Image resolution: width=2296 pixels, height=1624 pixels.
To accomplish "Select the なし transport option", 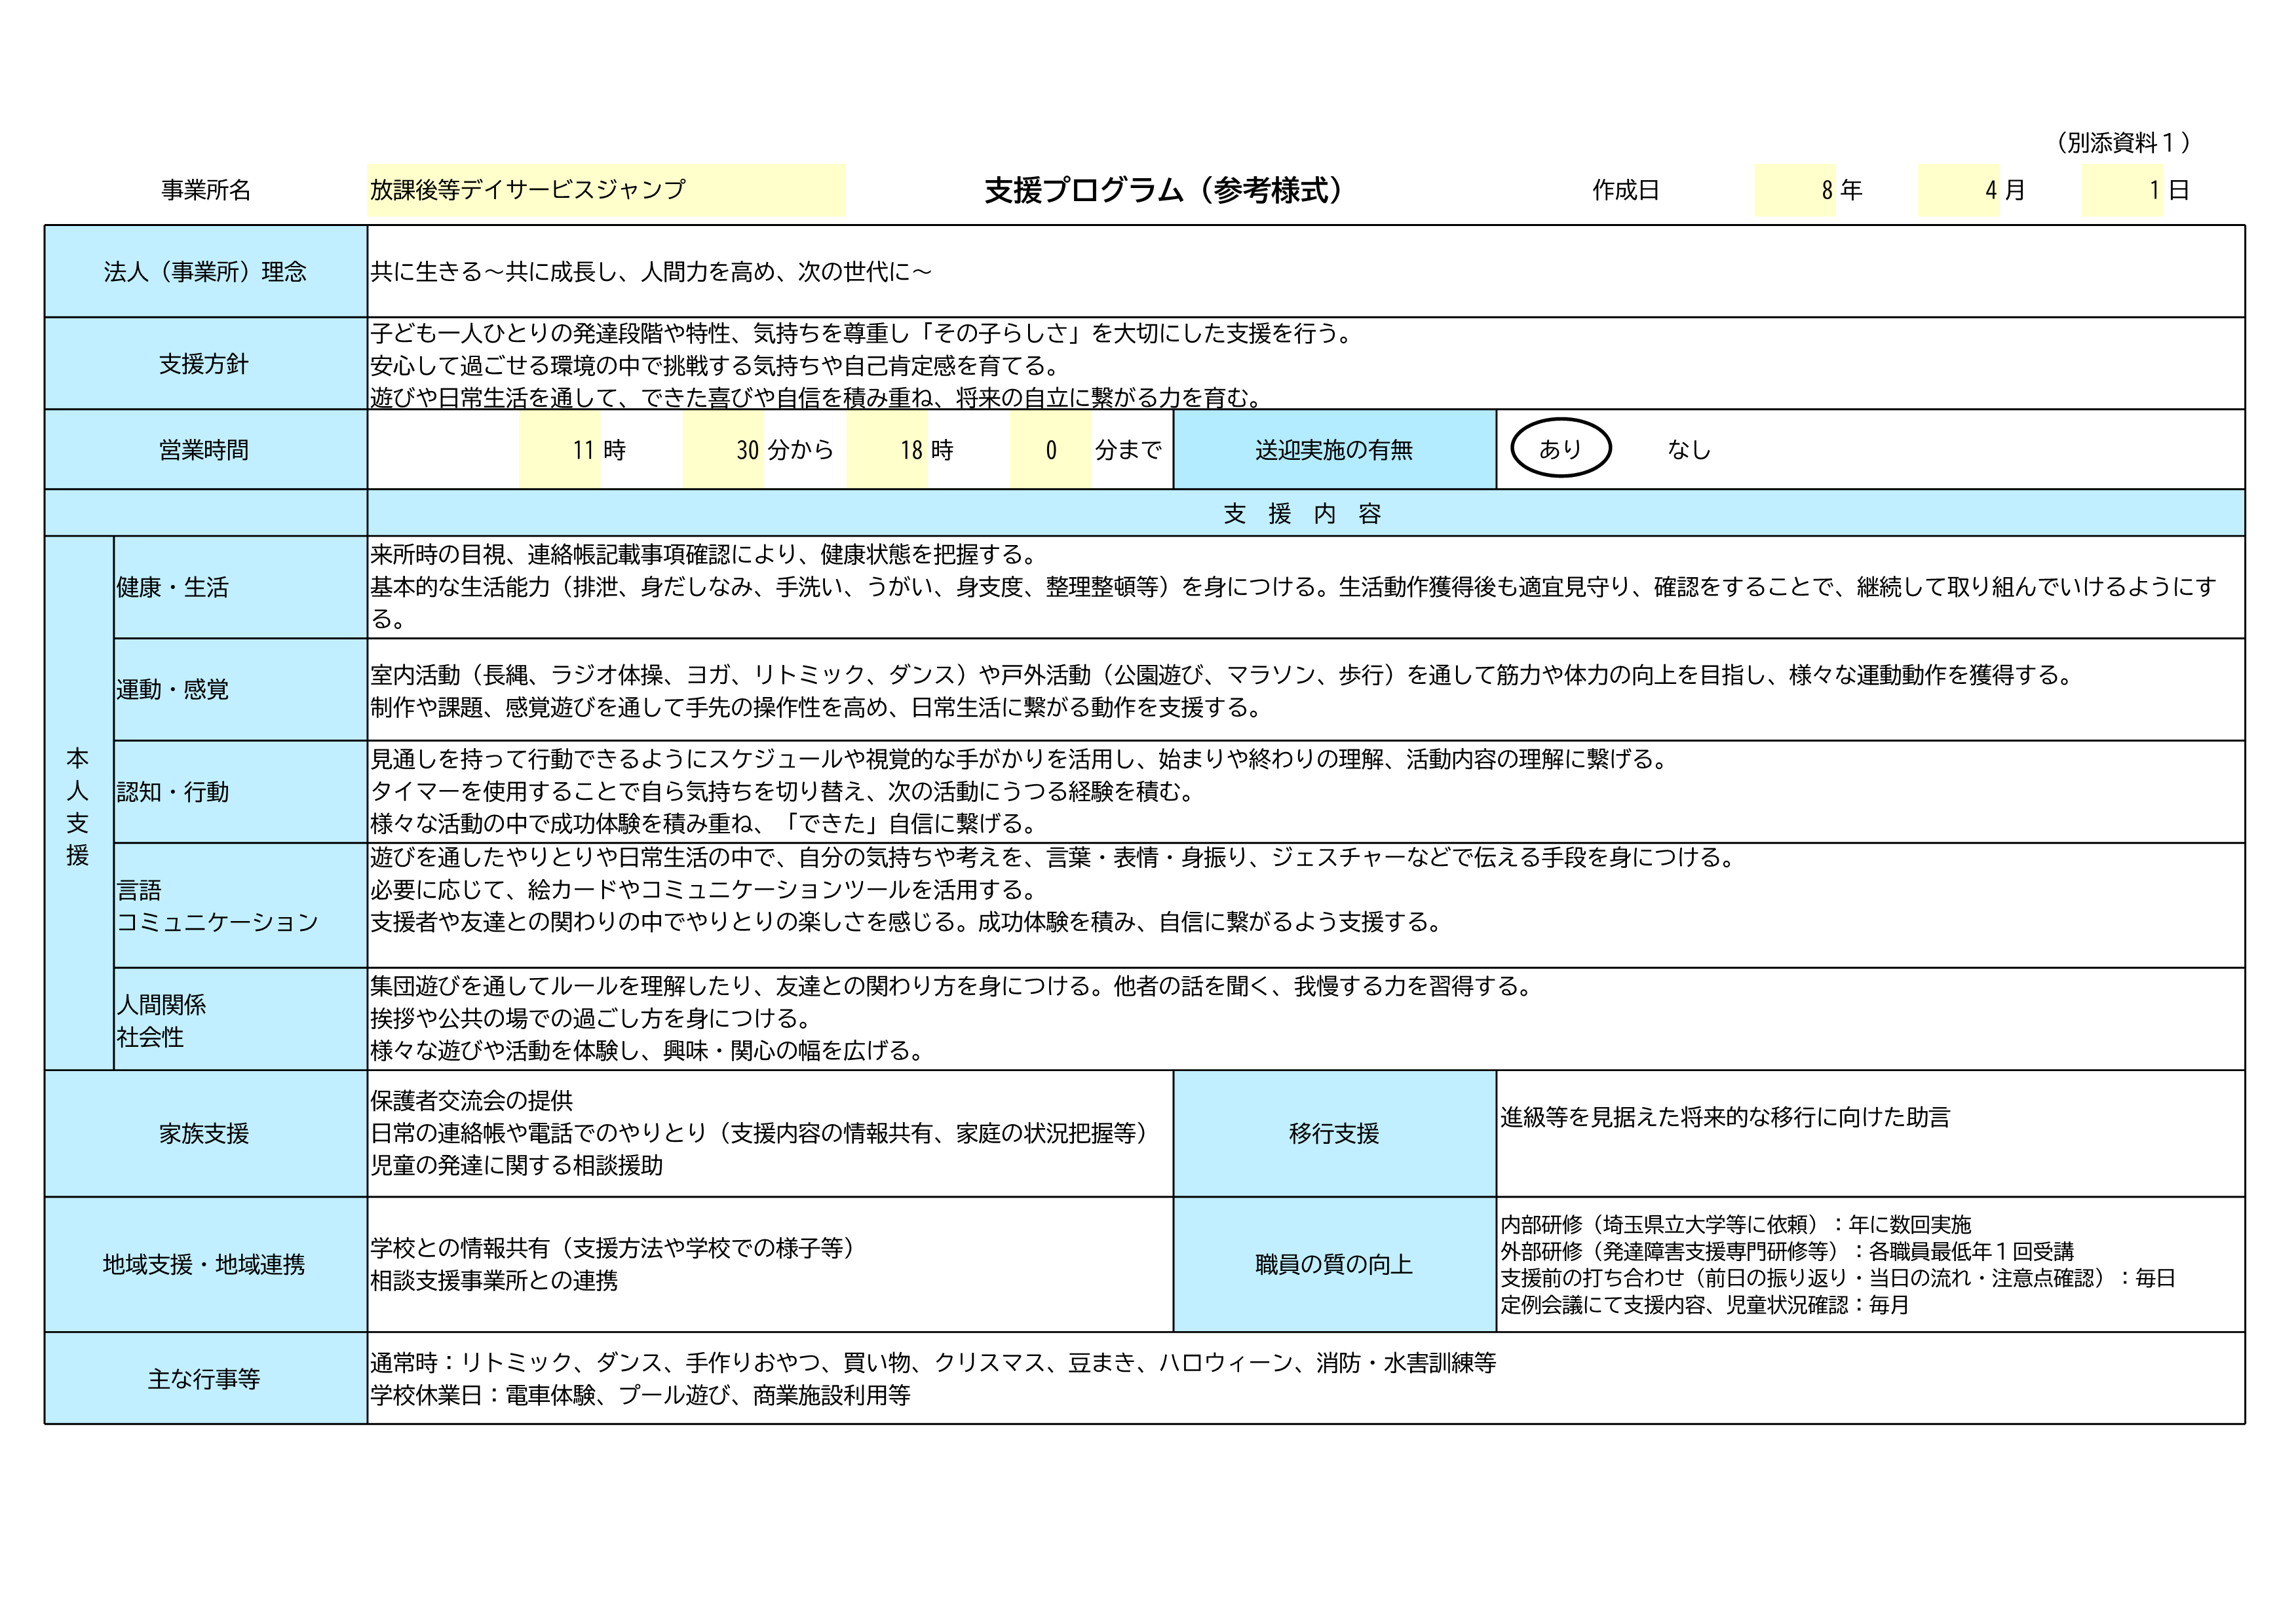I will (x=1688, y=450).
